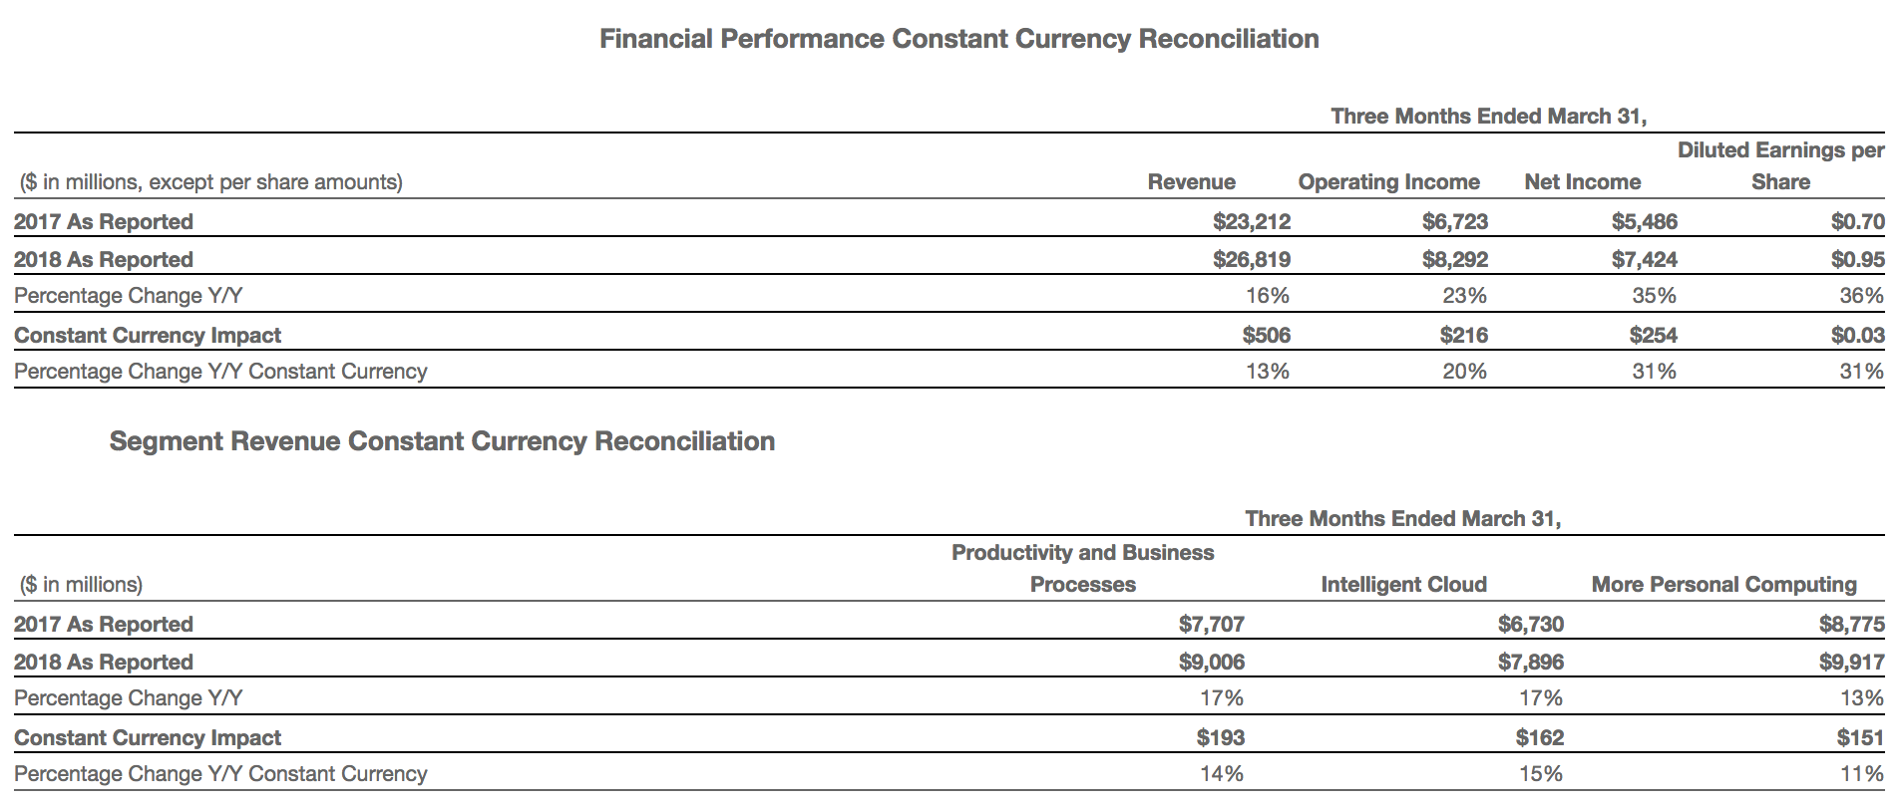The height and width of the screenshot is (807, 1901).
Task: Click the $7,896 Intelligent Cloud value
Action: pyautogui.click(x=1530, y=662)
